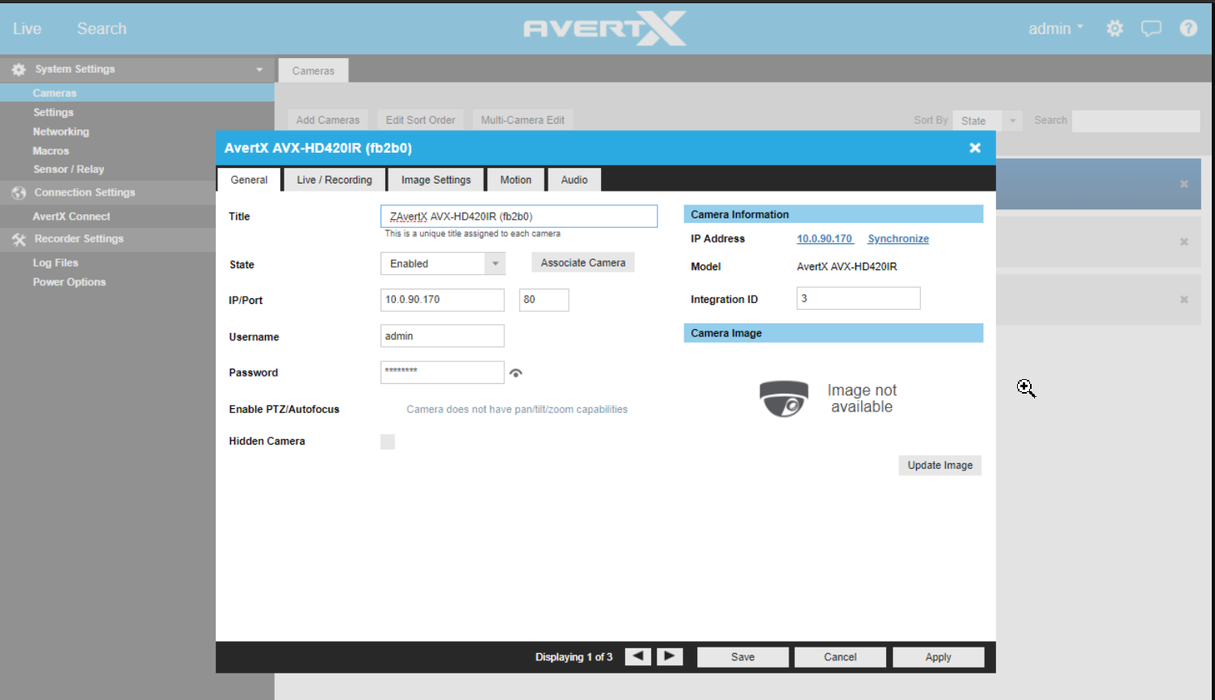Open the help question mark icon
1215x700 pixels.
1188,28
